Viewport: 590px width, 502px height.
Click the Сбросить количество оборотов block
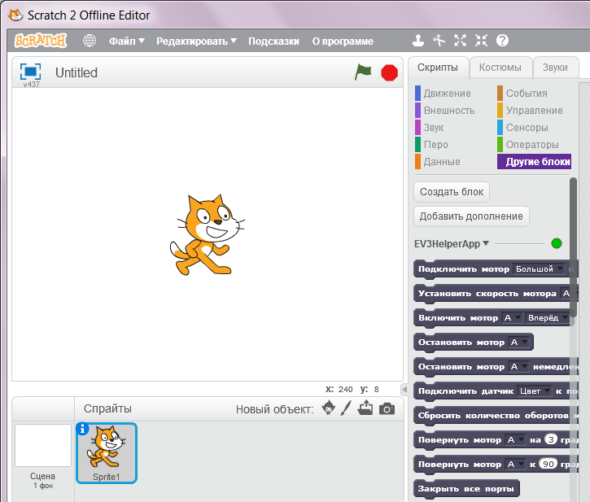click(496, 416)
